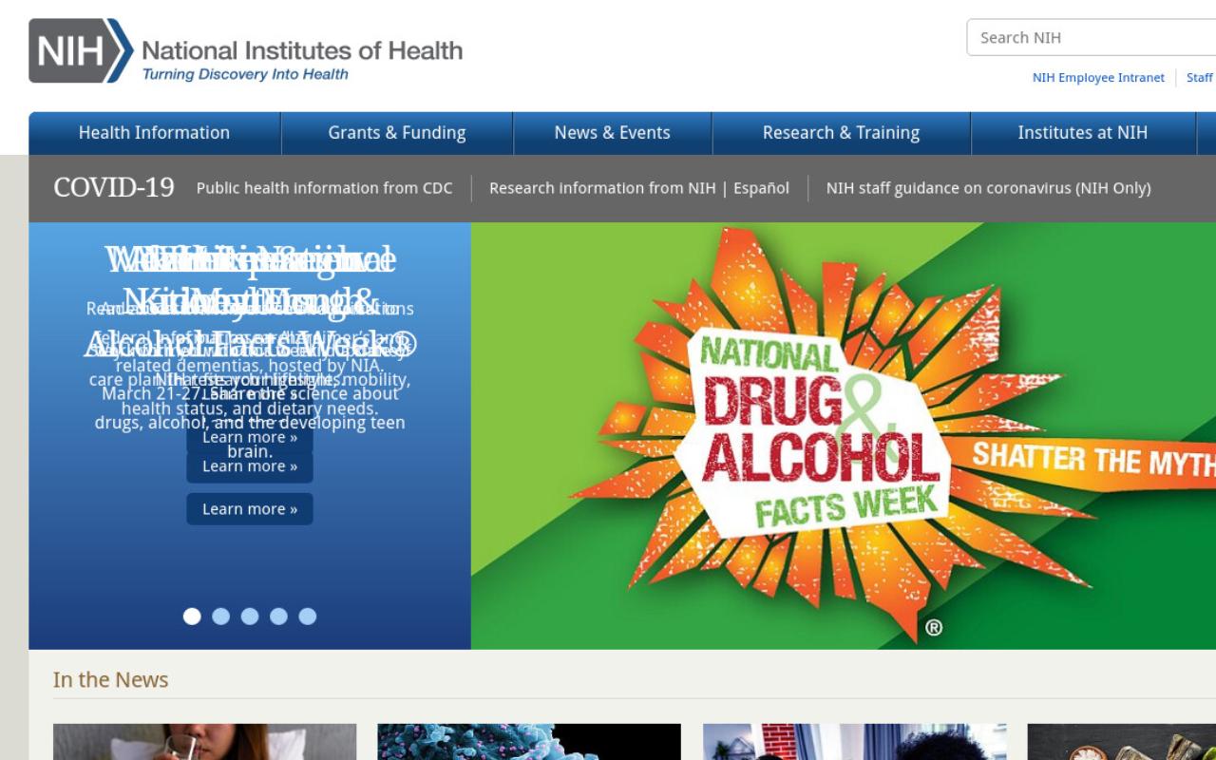
Task: Click the NIH logo icon
Action: click(x=81, y=50)
